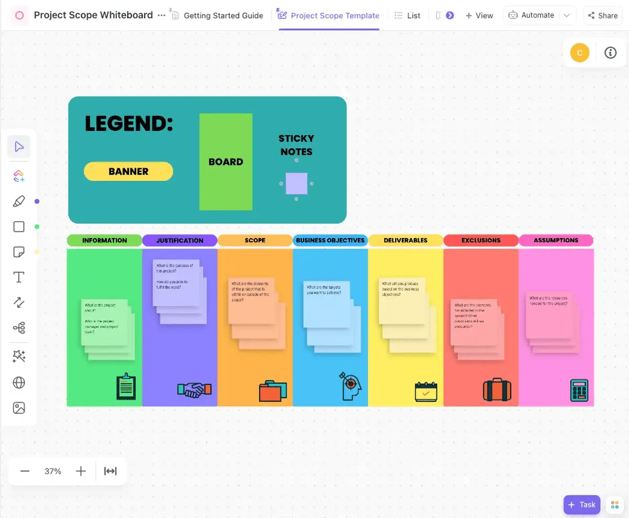Select the blue targets sticky note
This screenshot has height=518, width=629.
coord(327,305)
